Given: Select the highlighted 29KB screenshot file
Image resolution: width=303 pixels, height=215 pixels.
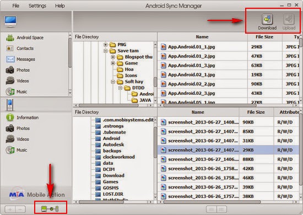Looking at the screenshot, I should click(229, 150).
